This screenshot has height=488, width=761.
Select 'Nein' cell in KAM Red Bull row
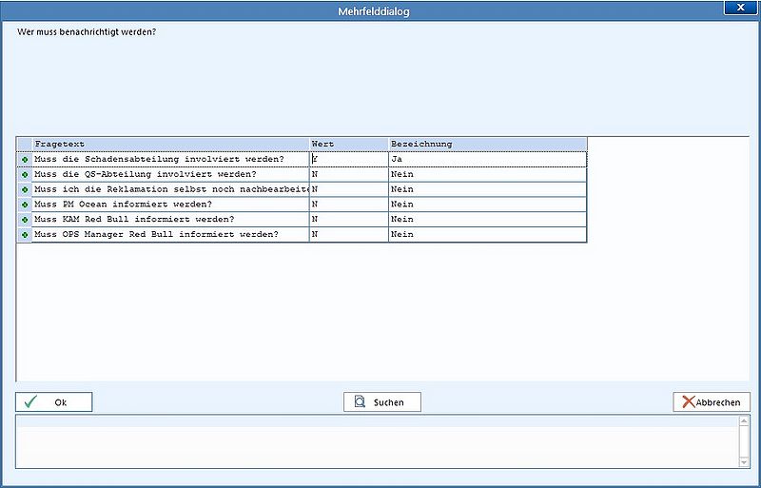click(x=488, y=220)
